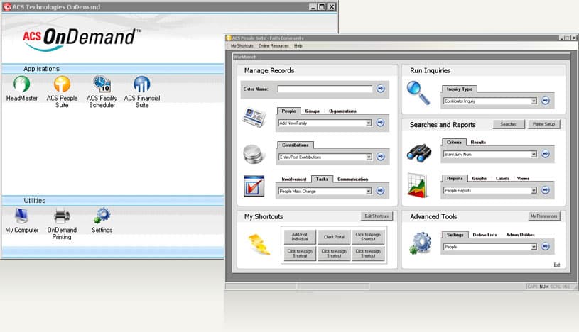The image size is (579, 332).
Task: Launch ACS People Suite icon
Action: coord(63,84)
